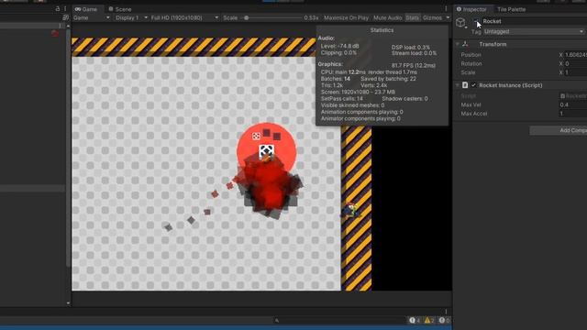Click the hierarchy panel lock icon
Screen dimensions: 587x330
[57, 8]
